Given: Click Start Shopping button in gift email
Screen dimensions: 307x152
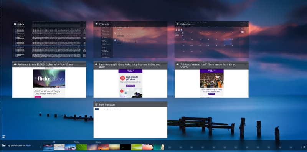Looking at the screenshot, I should click(x=130, y=86).
